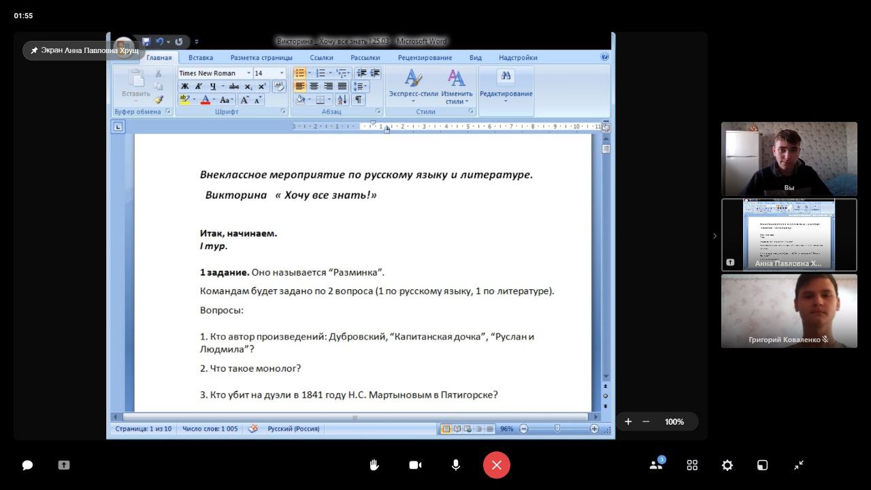Decrease paragraph indent

click(361, 73)
